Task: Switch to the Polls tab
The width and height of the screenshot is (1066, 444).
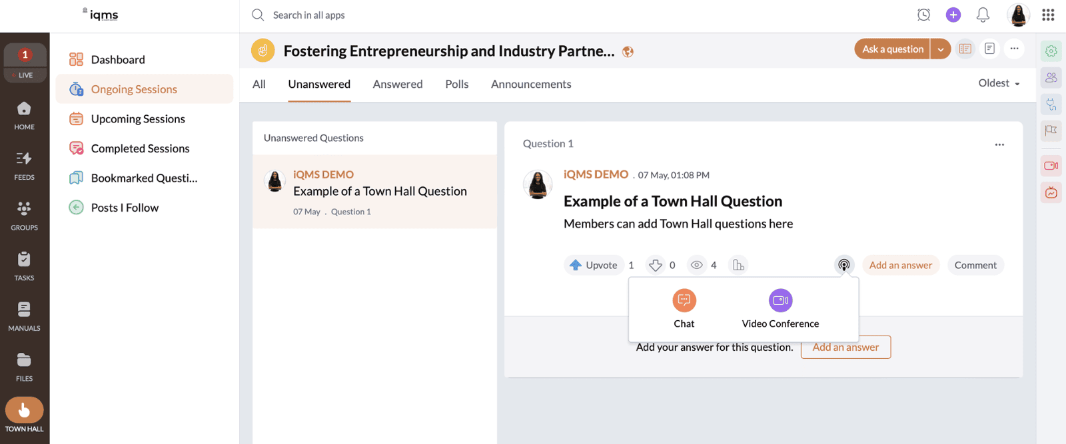Action: (x=457, y=85)
